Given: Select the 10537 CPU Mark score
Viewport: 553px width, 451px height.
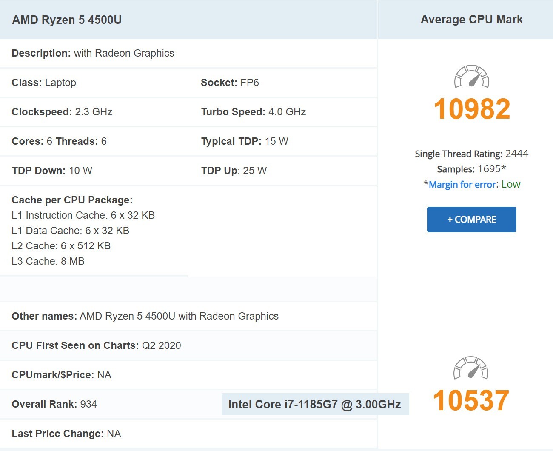Looking at the screenshot, I should (471, 400).
